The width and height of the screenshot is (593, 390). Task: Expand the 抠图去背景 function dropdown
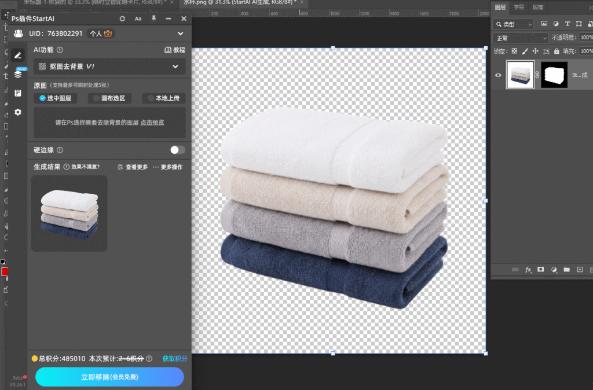click(109, 67)
